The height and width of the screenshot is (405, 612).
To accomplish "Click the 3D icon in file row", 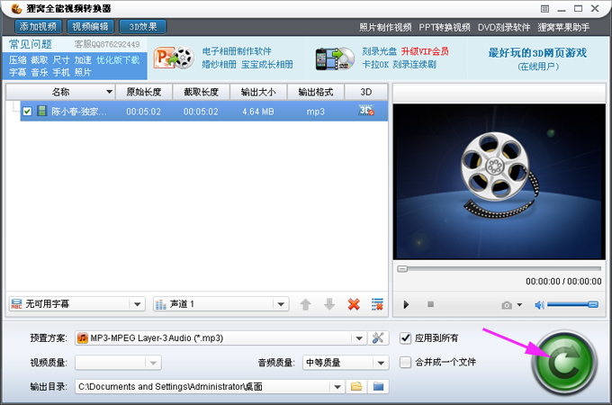I will click(366, 111).
